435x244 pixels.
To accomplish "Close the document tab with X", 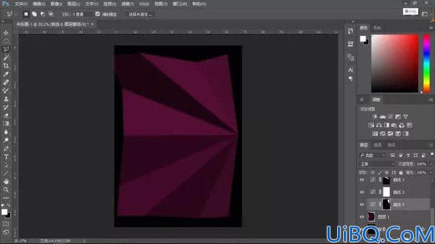I will coord(92,24).
